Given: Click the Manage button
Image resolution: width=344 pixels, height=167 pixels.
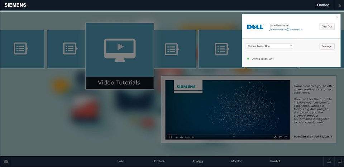Looking at the screenshot, I should [x=327, y=46].
